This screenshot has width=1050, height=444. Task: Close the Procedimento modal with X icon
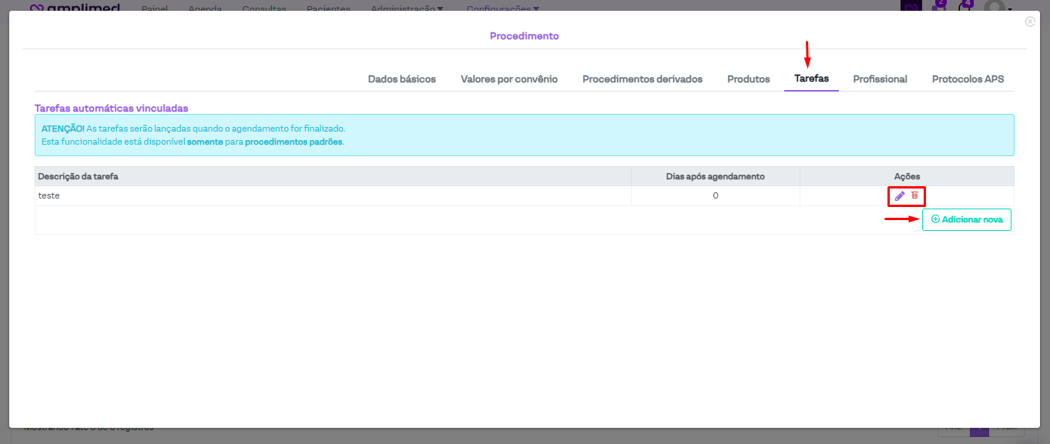click(x=1030, y=22)
